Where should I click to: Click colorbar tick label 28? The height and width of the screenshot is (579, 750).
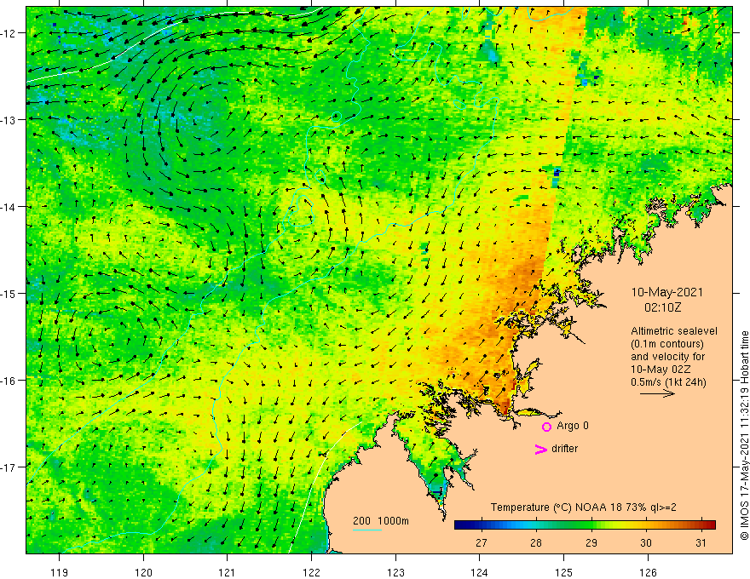pyautogui.click(x=536, y=543)
